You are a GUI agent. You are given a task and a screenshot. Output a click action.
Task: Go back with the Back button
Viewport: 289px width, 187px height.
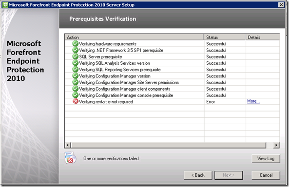coord(198,175)
